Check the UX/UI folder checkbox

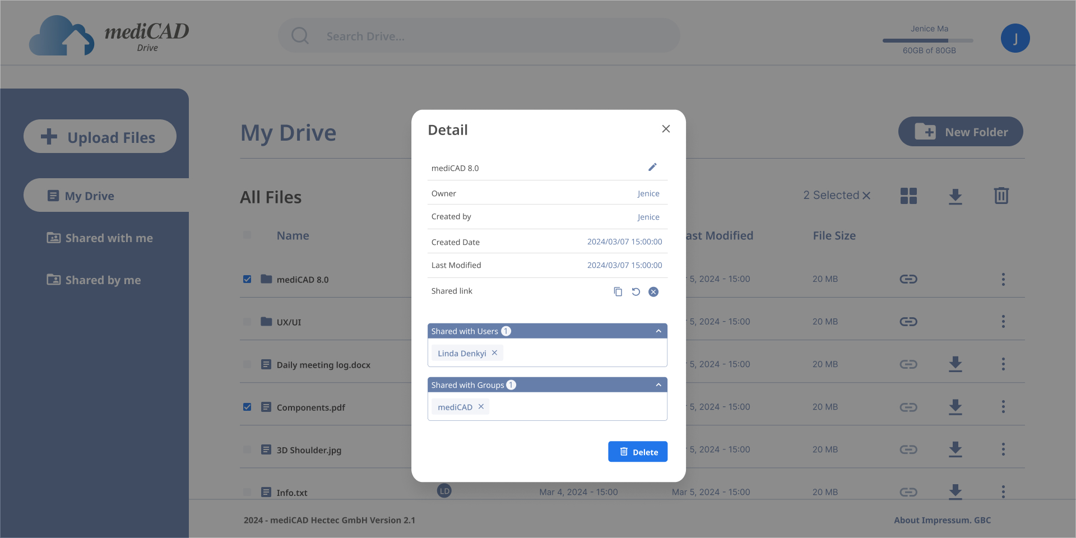[247, 322]
